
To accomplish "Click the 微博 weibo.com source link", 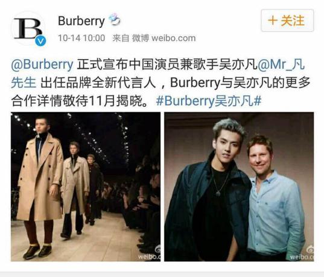I will (164, 38).
